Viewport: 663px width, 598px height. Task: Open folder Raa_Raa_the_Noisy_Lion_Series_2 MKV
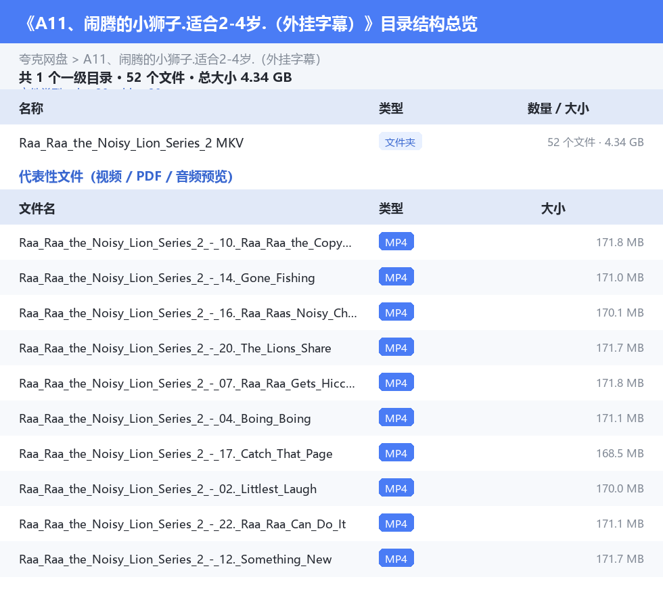click(x=131, y=143)
